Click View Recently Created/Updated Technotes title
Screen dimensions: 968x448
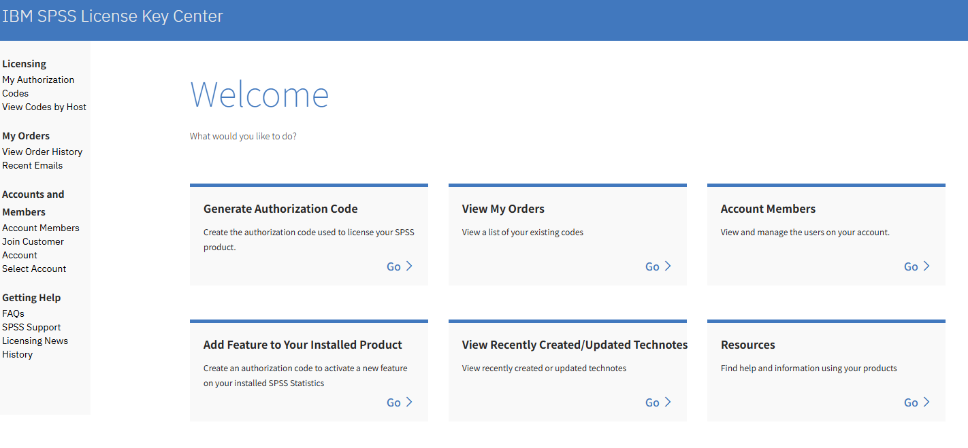[x=575, y=345]
